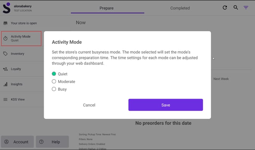Save the activity mode selection
The height and width of the screenshot is (150, 255).
[x=166, y=105]
